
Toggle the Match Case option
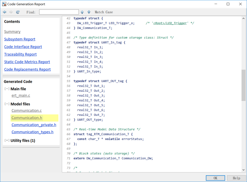104,12
